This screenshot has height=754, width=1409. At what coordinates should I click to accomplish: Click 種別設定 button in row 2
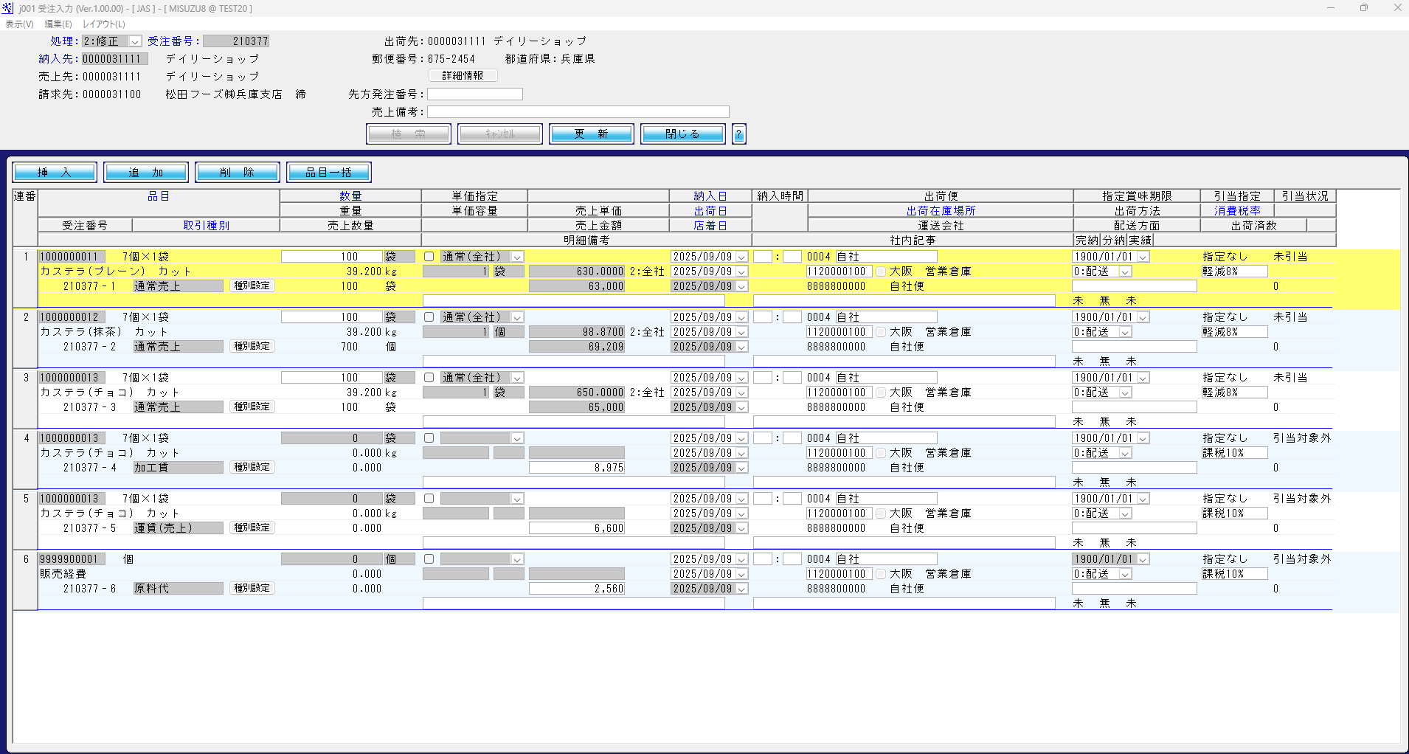tap(252, 346)
